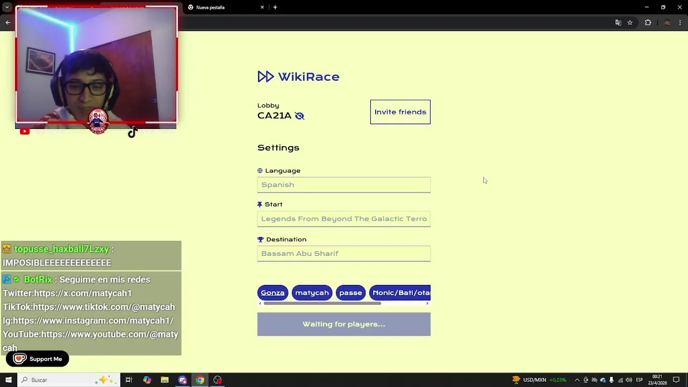Image resolution: width=688 pixels, height=387 pixels.
Task: Click the Waiting for players button
Action: (x=343, y=324)
